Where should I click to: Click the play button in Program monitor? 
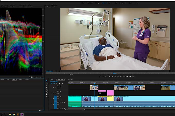click(115, 76)
